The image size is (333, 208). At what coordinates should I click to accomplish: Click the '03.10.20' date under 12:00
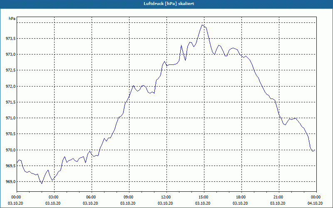165,203
